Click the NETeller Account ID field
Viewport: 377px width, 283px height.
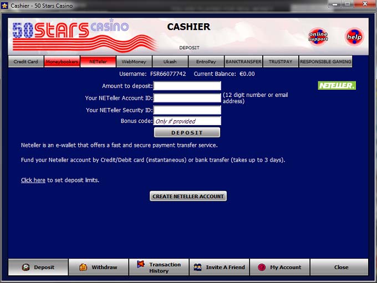tap(187, 98)
